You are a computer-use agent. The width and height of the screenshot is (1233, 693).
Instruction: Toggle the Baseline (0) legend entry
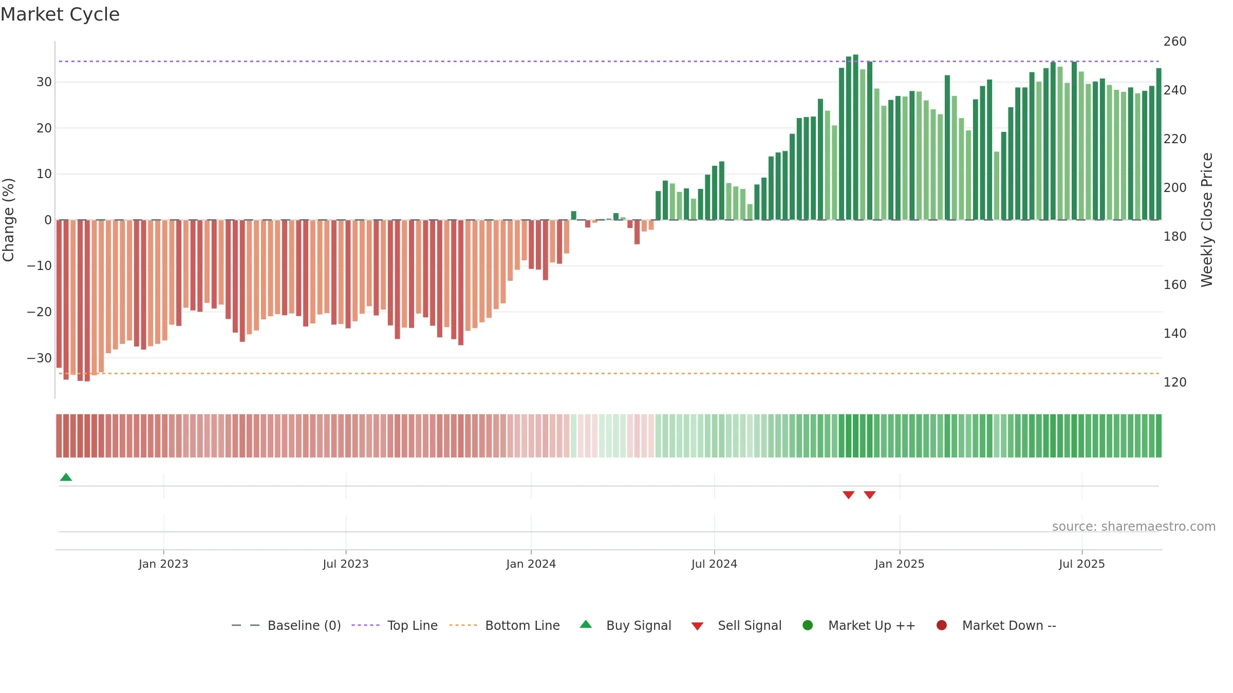point(286,625)
